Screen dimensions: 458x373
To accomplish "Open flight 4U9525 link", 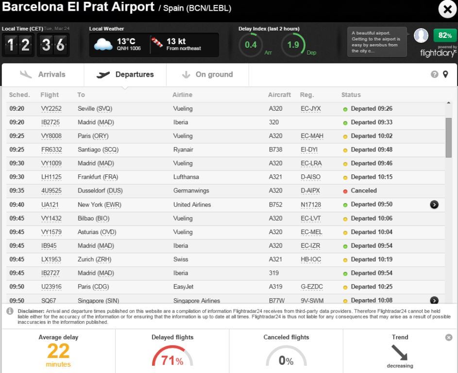I will pos(51,191).
